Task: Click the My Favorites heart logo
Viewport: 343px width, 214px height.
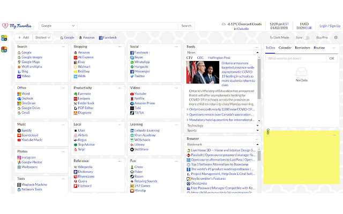Action: pos(5,26)
